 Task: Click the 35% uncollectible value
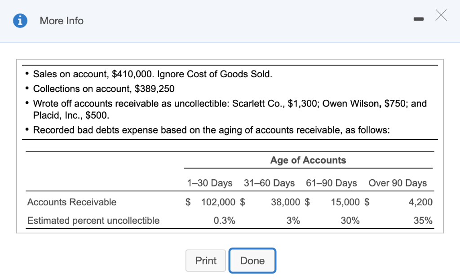423,221
